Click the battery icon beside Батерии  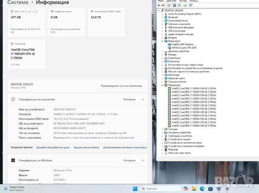166,38
